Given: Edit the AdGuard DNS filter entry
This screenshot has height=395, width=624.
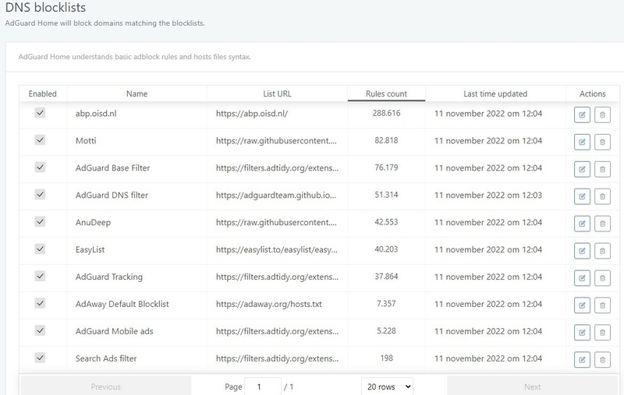Looking at the screenshot, I should pos(582,196).
